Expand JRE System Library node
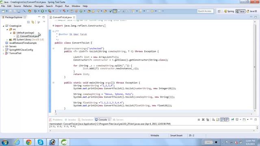This screenshot has width=260, height=146. 7,40
